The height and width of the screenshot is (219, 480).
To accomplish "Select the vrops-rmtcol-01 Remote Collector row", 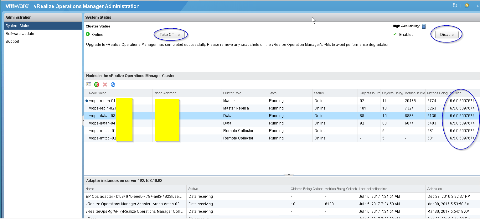I will tap(238, 131).
